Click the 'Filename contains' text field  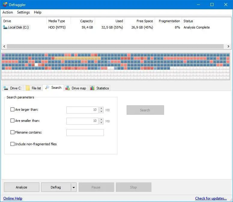(85, 132)
